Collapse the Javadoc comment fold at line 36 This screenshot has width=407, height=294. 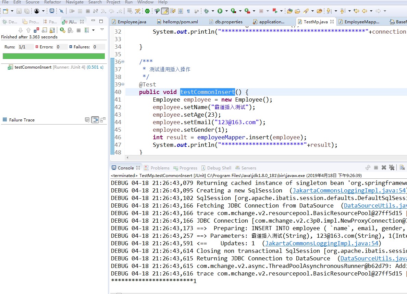click(123, 62)
